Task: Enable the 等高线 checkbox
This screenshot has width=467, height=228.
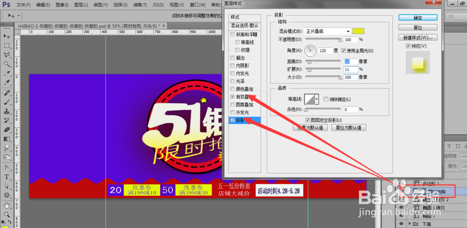Action: pyautogui.click(x=237, y=42)
